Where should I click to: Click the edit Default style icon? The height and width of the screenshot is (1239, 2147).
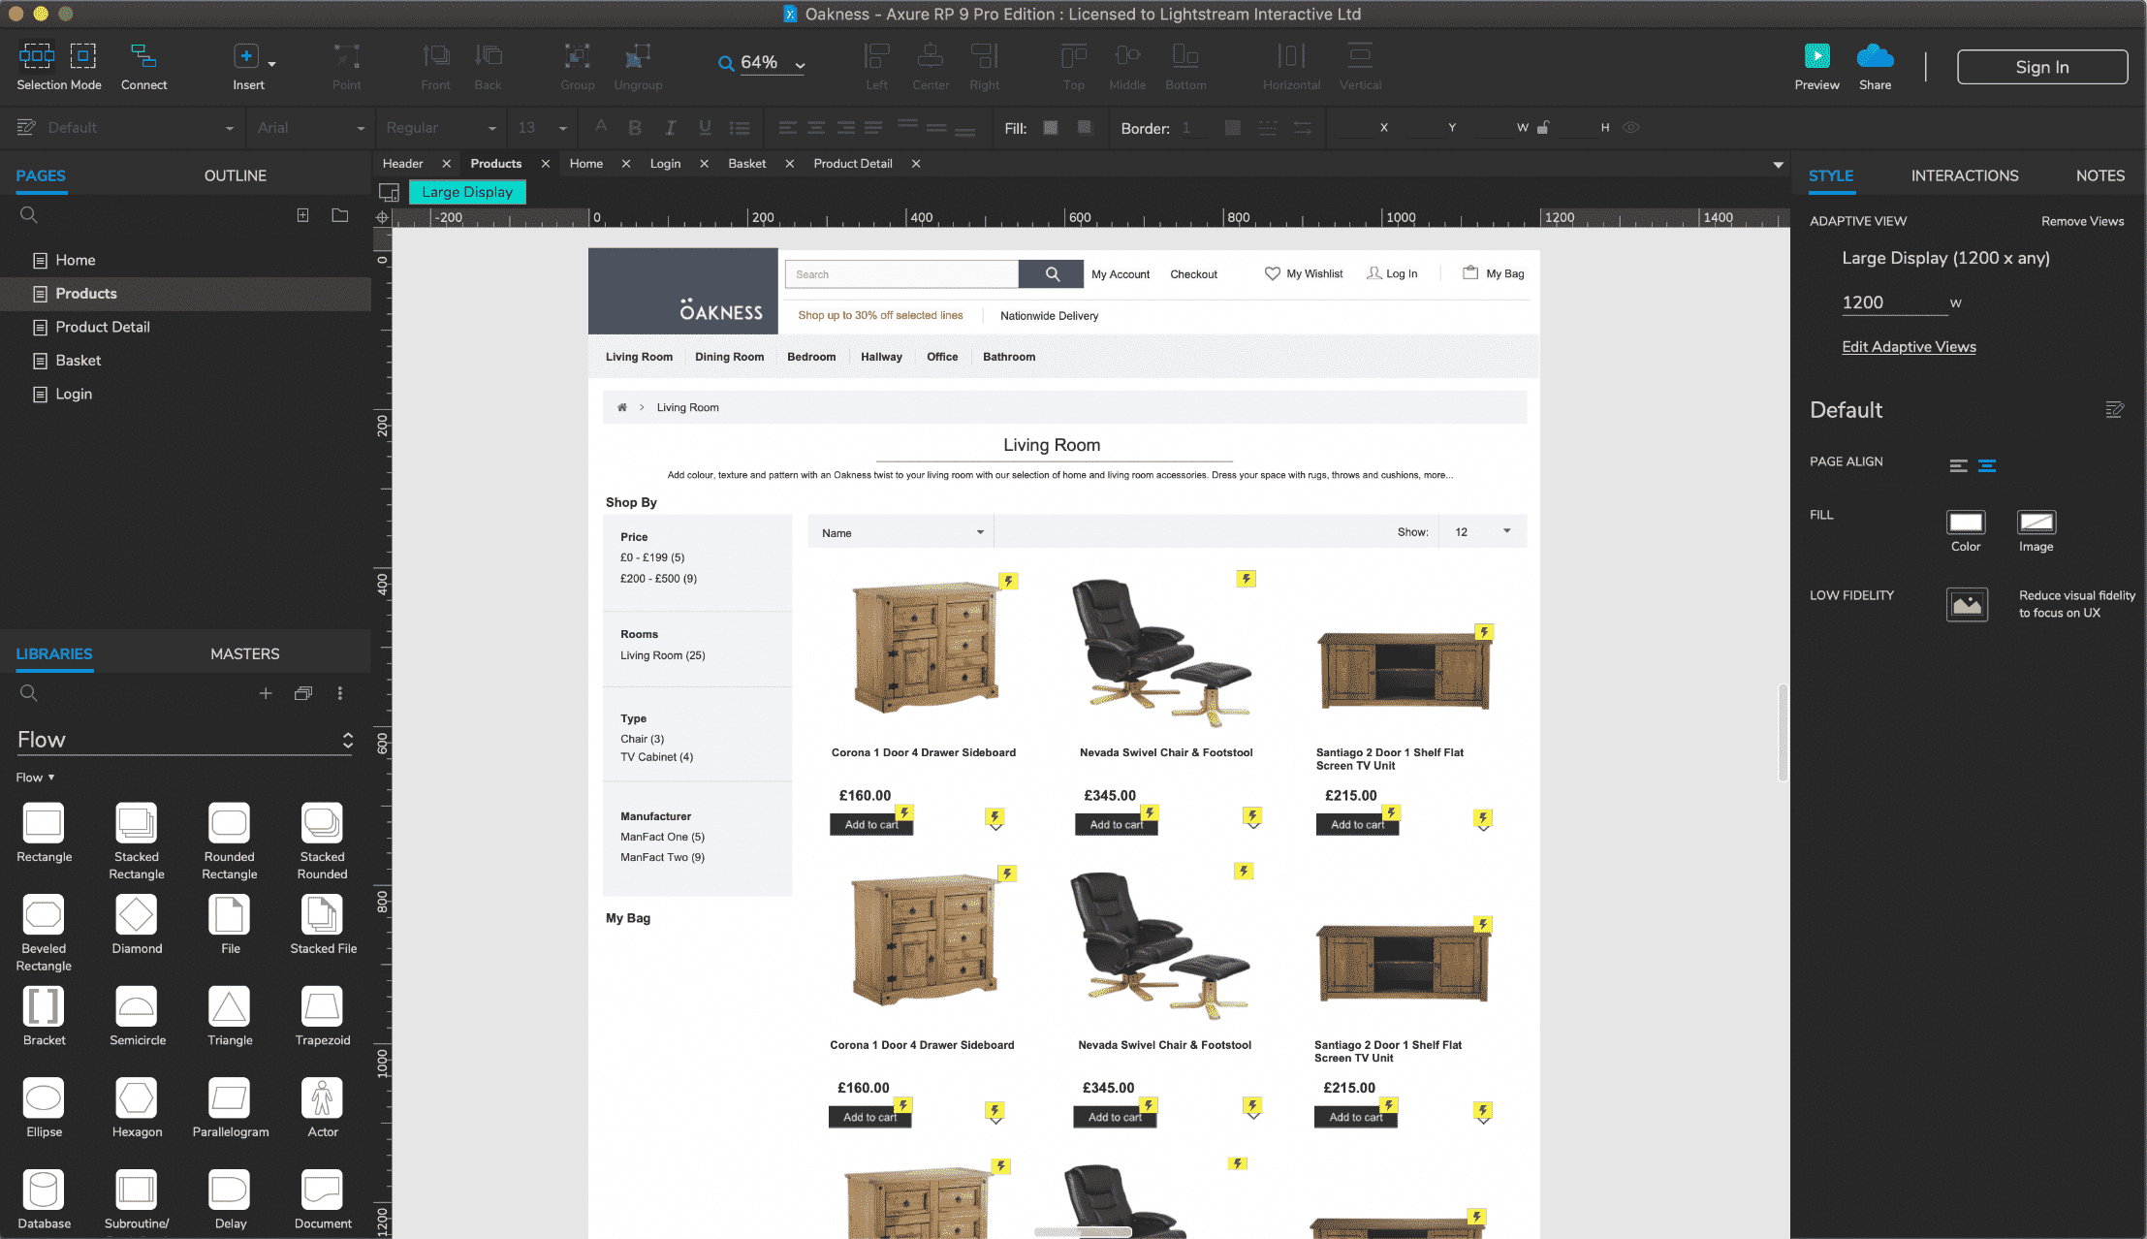2114,410
